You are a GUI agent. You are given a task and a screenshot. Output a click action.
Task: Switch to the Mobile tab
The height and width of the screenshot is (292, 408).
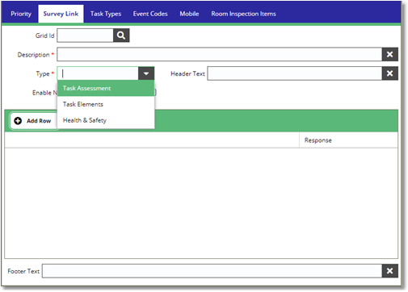(x=189, y=14)
